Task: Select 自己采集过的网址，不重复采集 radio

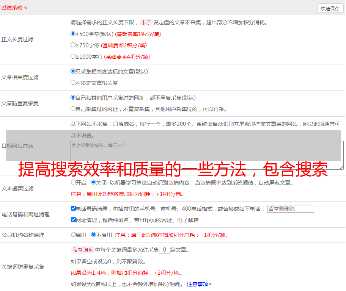Action: [73, 109]
